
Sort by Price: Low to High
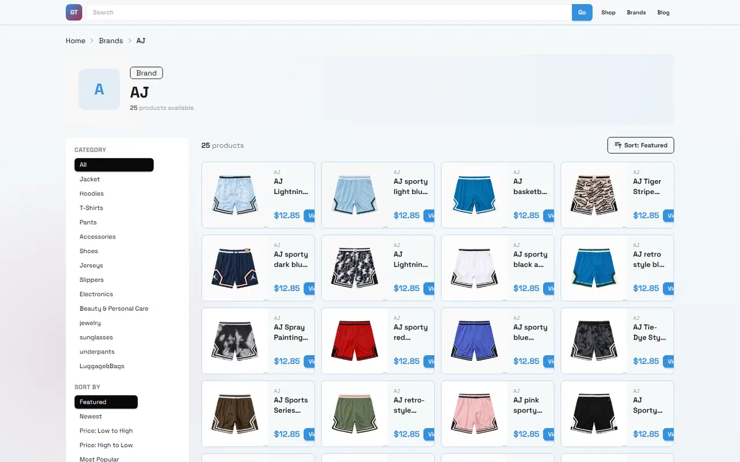[106, 431]
